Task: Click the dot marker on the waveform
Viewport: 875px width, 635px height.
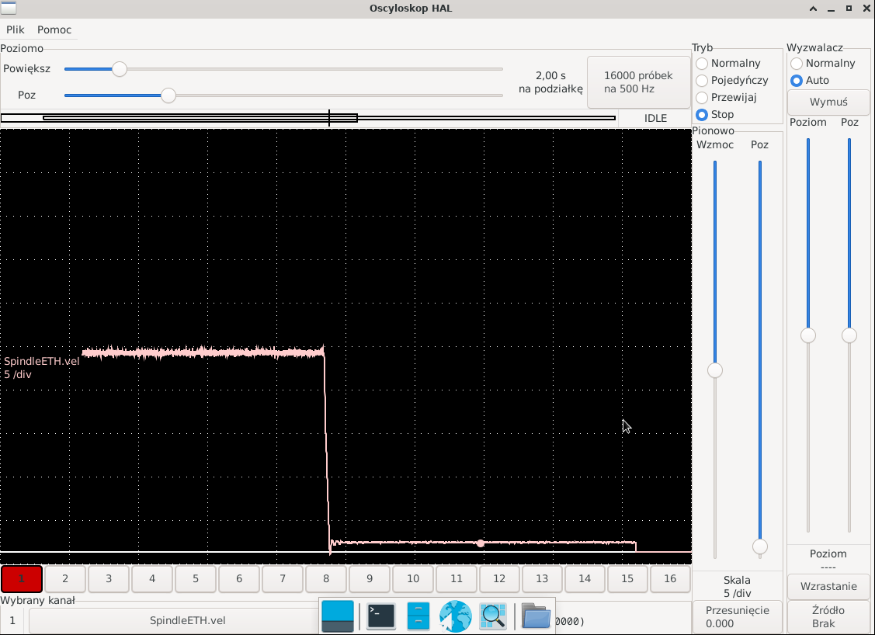Action: click(x=481, y=543)
